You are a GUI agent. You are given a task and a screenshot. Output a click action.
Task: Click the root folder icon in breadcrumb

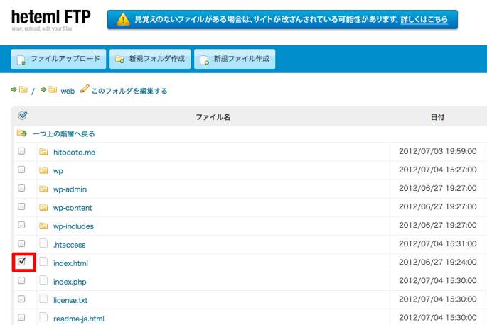(23, 90)
